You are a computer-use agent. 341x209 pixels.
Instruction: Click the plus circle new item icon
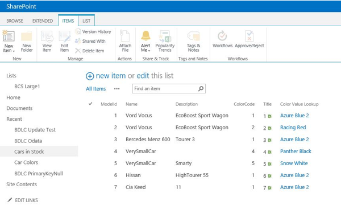[90, 76]
